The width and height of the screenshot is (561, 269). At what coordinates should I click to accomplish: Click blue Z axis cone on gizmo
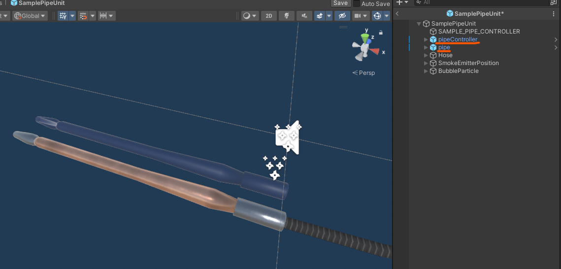[368, 41]
